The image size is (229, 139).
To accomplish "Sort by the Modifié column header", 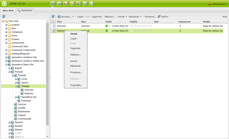I will 141,22.
